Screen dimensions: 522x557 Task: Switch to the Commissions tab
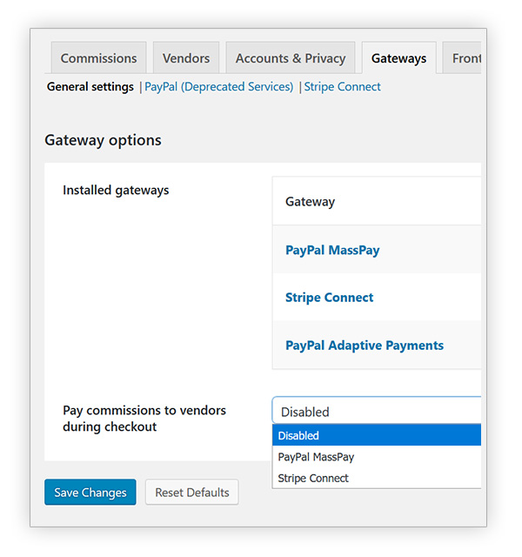(x=98, y=58)
